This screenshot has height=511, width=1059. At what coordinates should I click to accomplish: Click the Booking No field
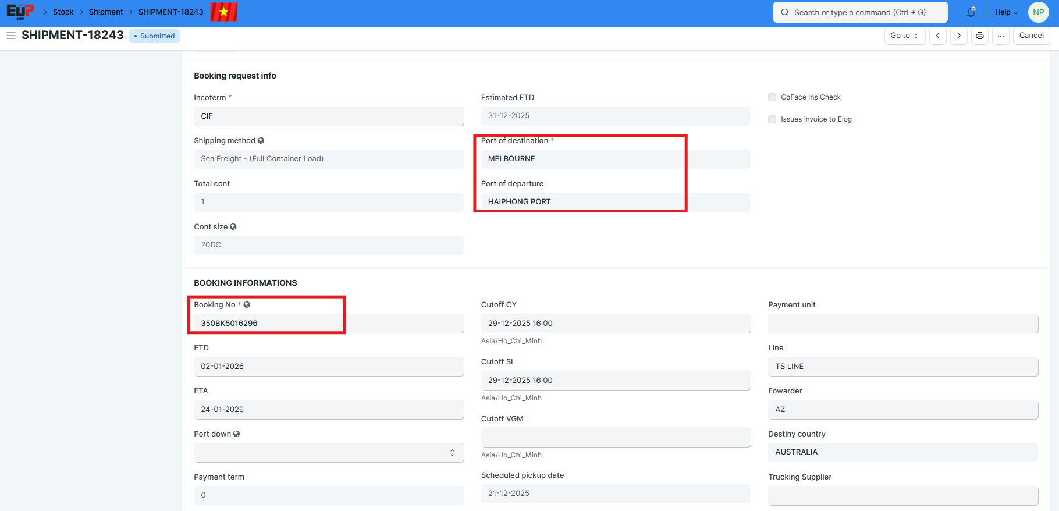click(x=328, y=324)
